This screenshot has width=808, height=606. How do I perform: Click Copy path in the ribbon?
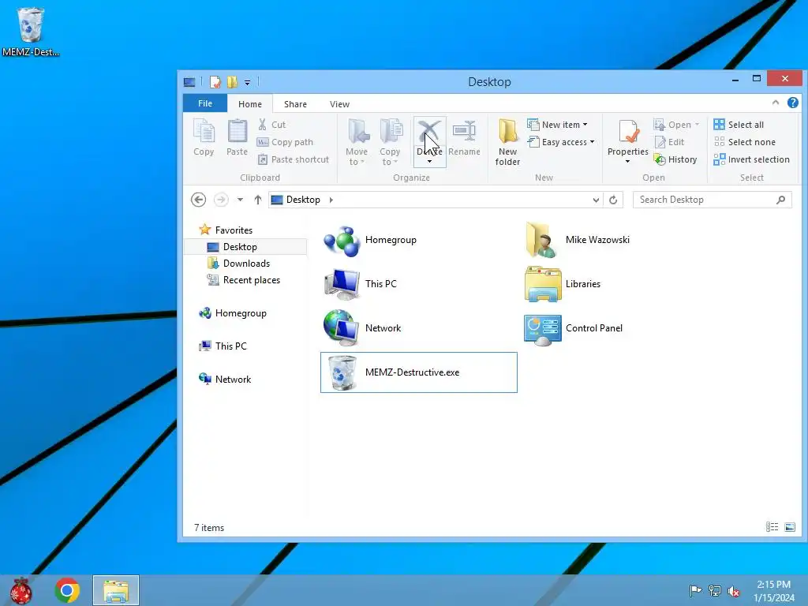tap(285, 142)
